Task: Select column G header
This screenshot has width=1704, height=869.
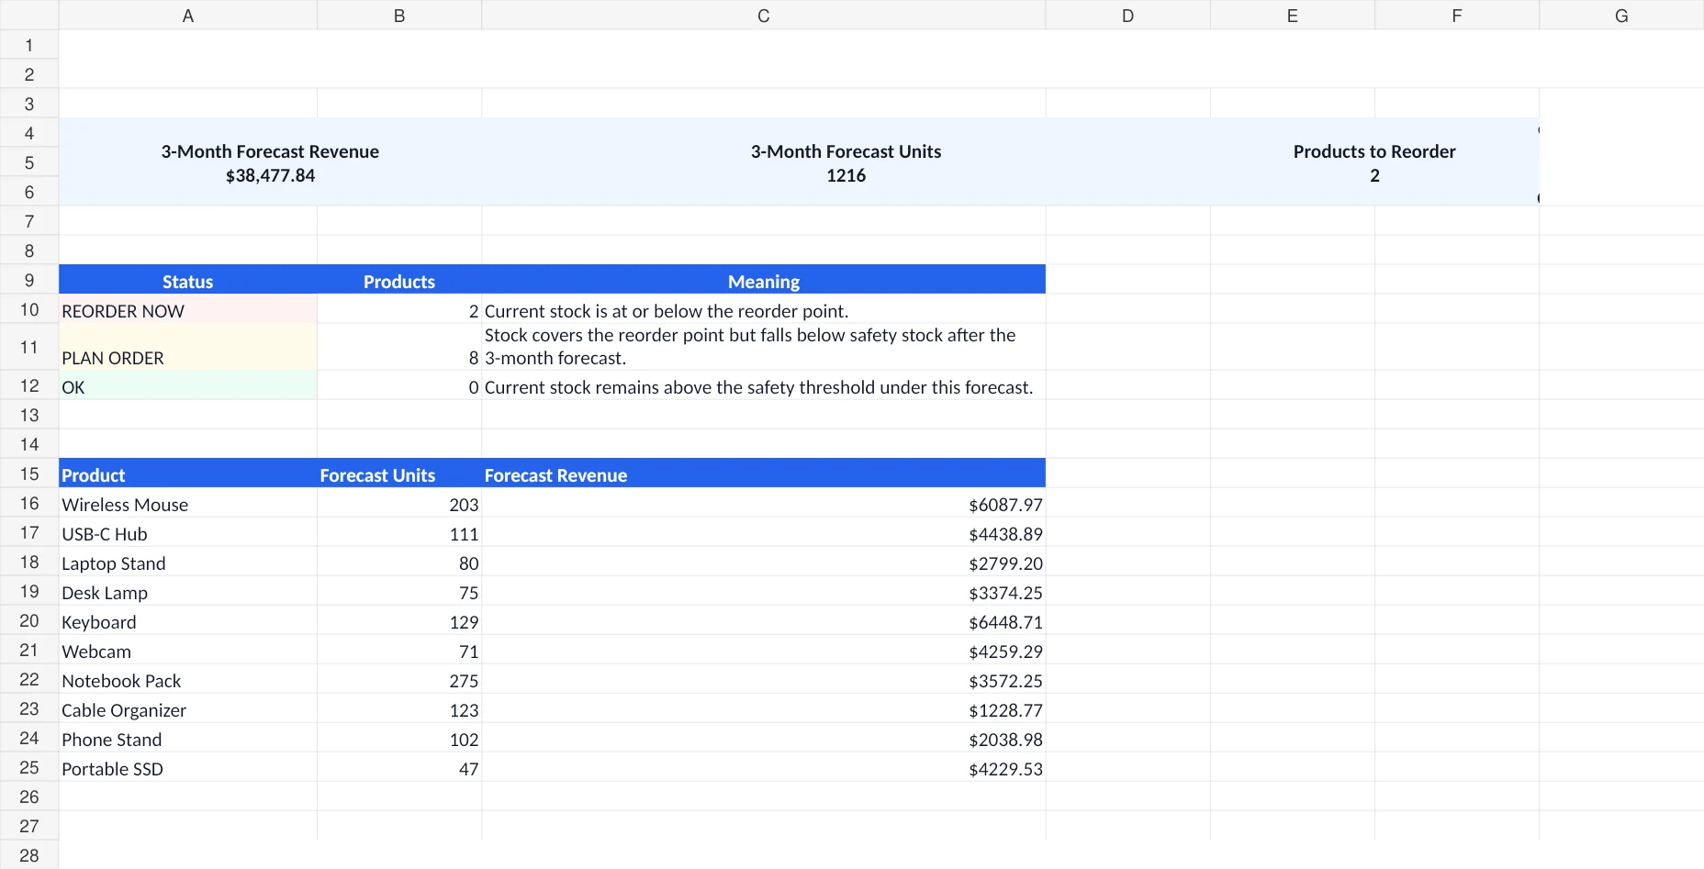Action: 1621,15
